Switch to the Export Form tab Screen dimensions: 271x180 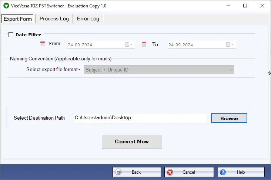tap(18, 19)
